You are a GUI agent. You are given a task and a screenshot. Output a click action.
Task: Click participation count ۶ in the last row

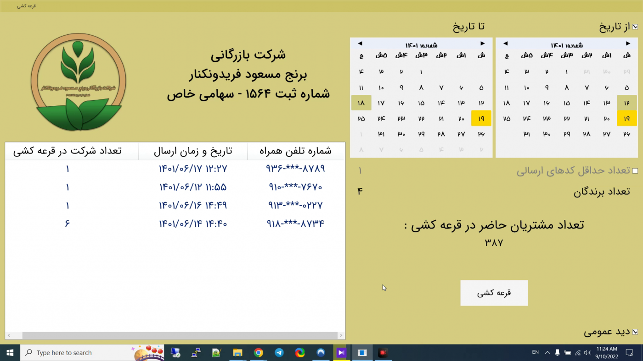point(67,224)
